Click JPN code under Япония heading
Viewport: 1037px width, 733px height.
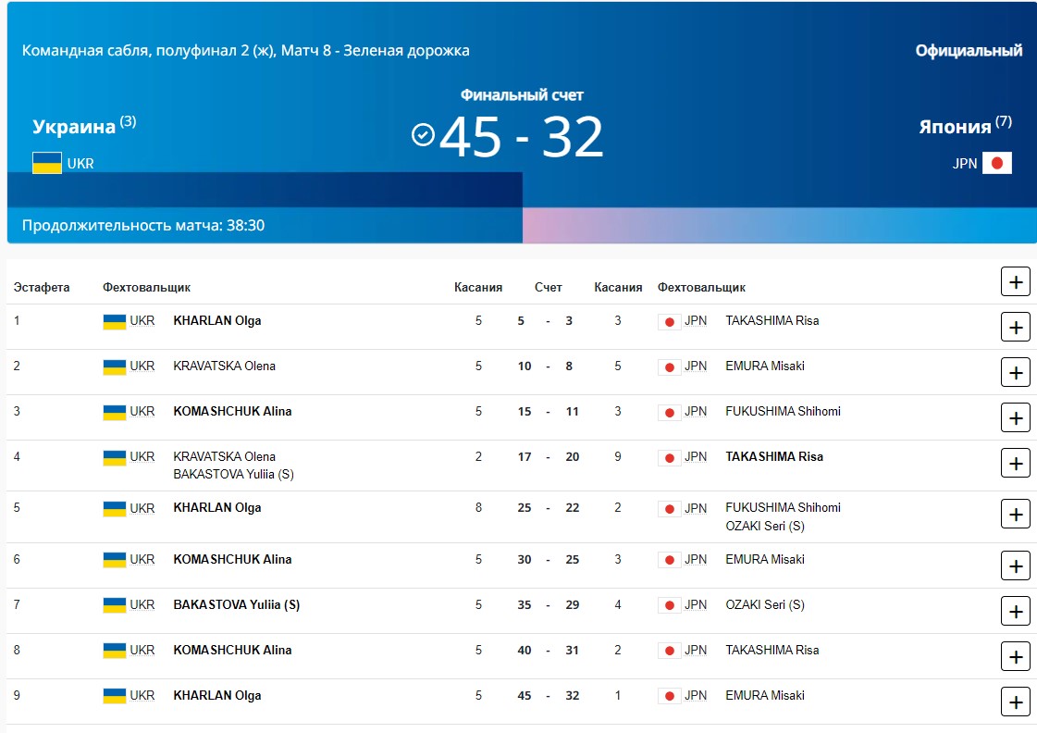pyautogui.click(x=964, y=164)
